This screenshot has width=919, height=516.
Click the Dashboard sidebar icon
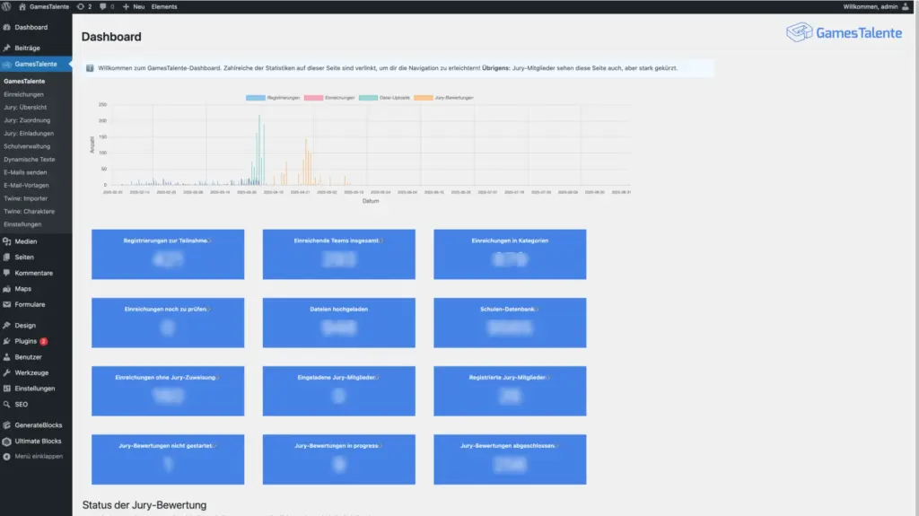tap(7, 27)
